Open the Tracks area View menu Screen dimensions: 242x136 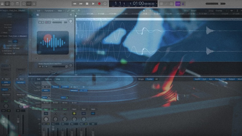click(x=60, y=11)
